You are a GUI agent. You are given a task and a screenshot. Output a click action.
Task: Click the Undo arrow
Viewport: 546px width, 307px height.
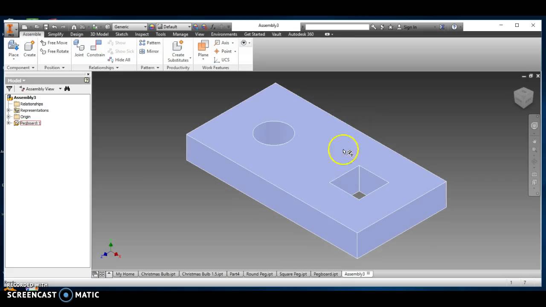tap(54, 27)
